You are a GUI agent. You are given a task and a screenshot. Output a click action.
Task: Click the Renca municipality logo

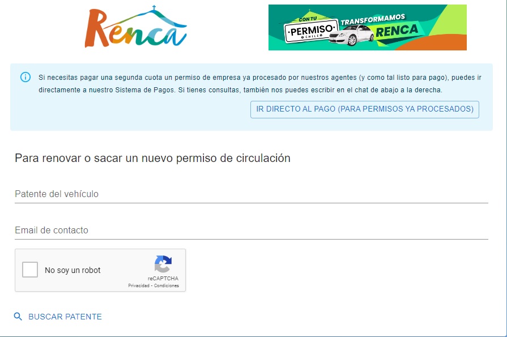(x=136, y=27)
